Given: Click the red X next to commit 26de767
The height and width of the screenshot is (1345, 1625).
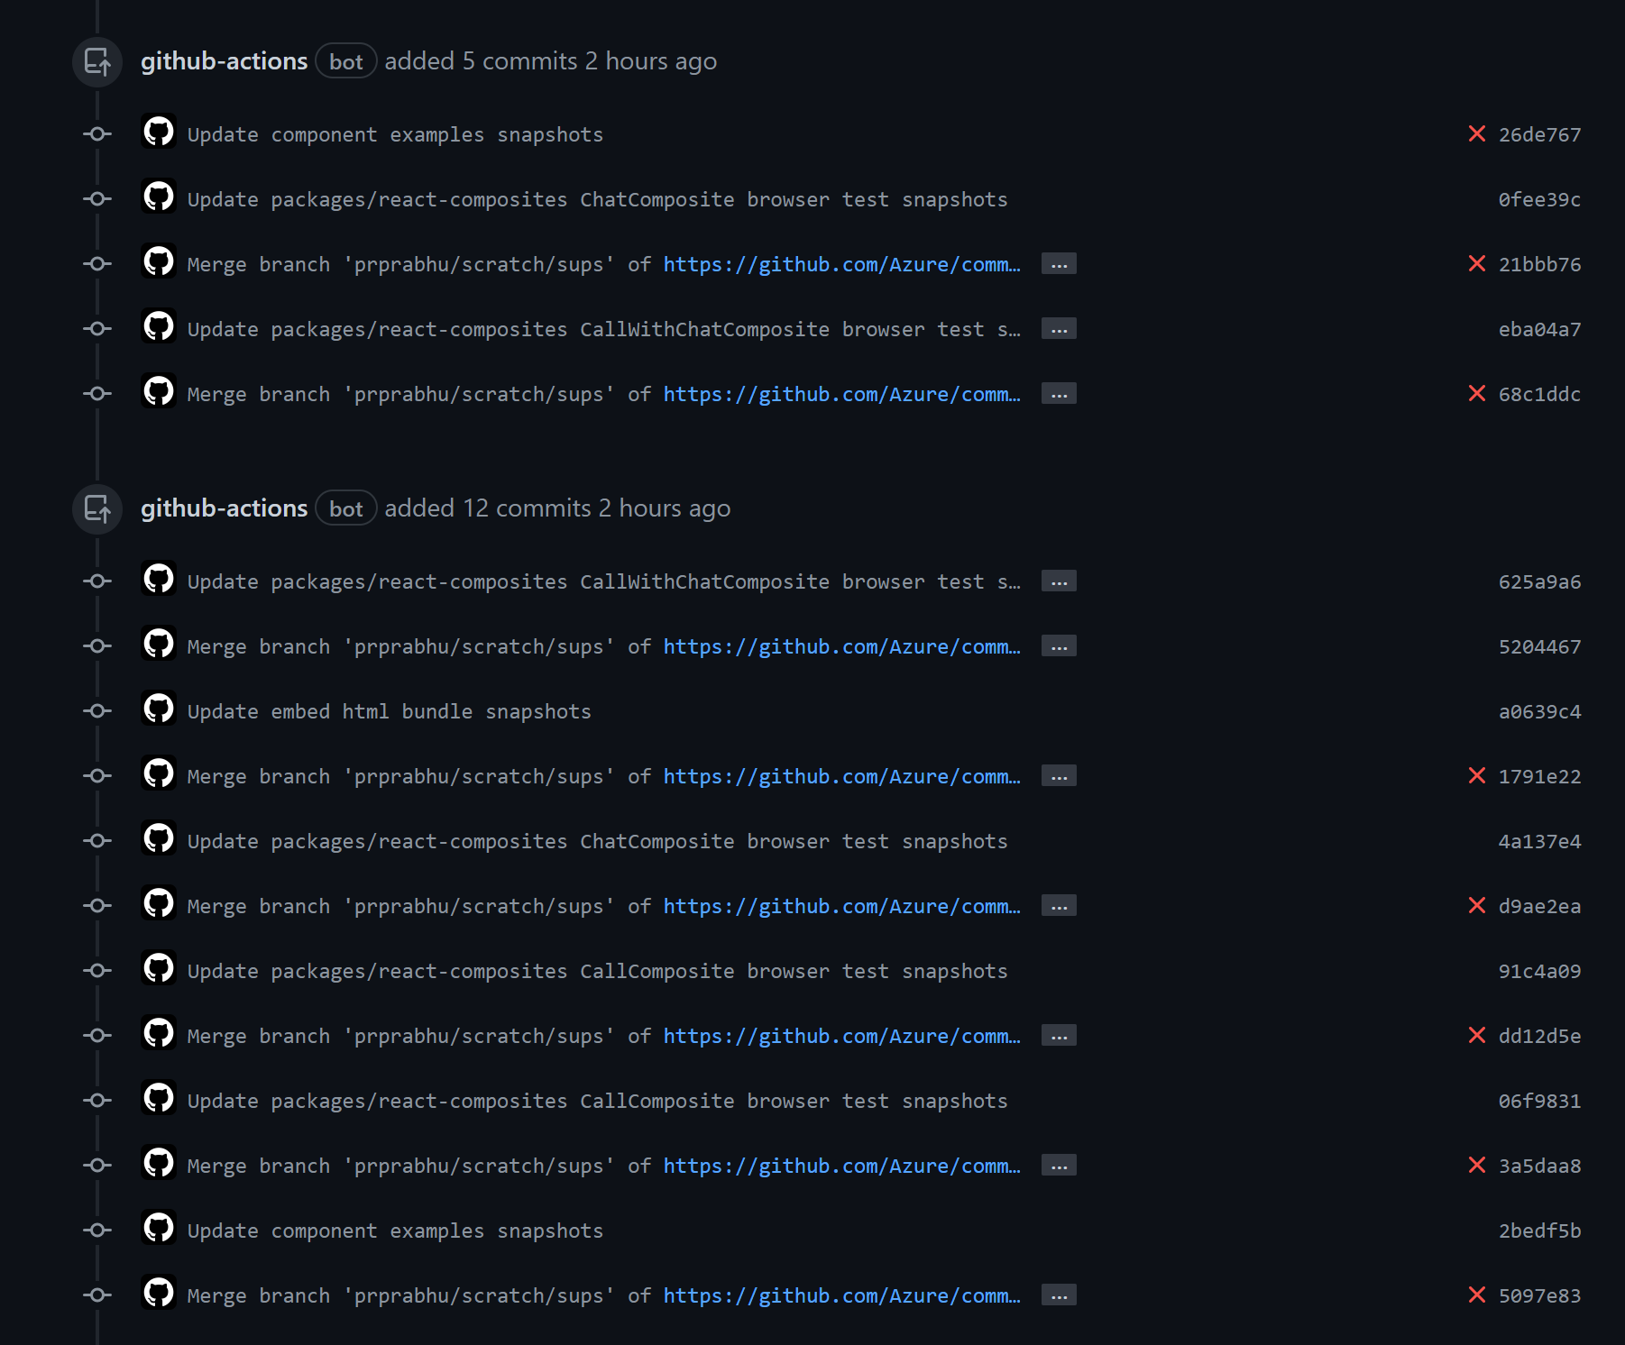Looking at the screenshot, I should coord(1476,133).
